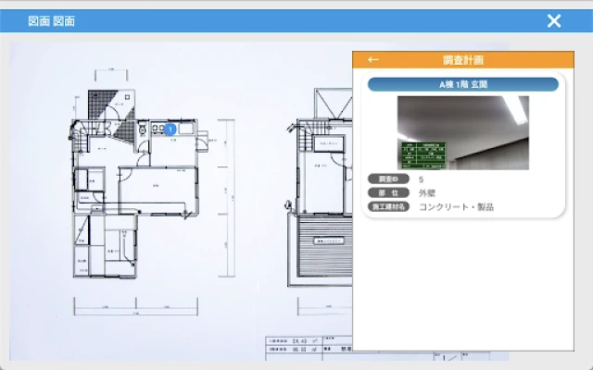Click the 調査ID label badge
593x370 pixels.
tap(386, 179)
